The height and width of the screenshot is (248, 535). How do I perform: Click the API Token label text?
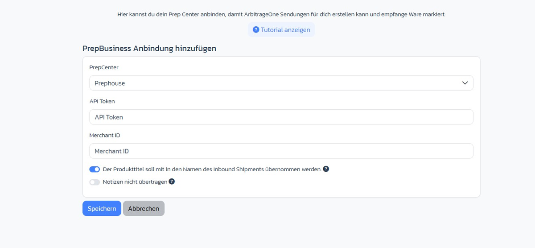(x=102, y=101)
